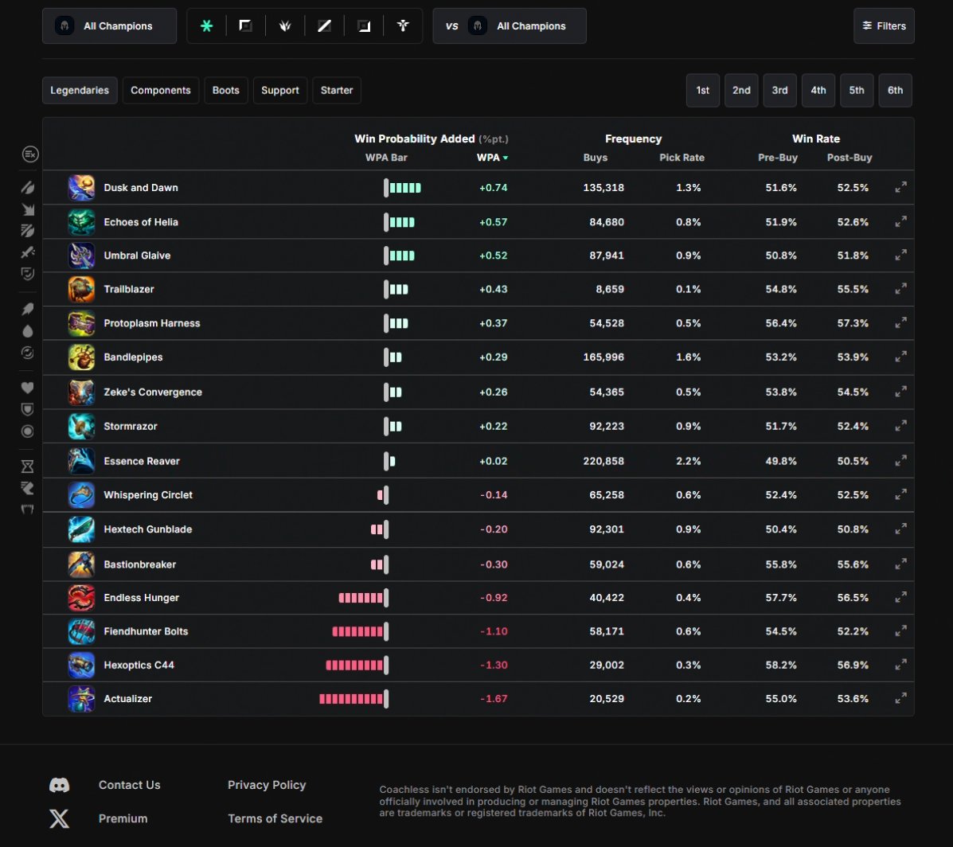Toggle the 6th item slot filter
The width and height of the screenshot is (953, 847).
895,90
